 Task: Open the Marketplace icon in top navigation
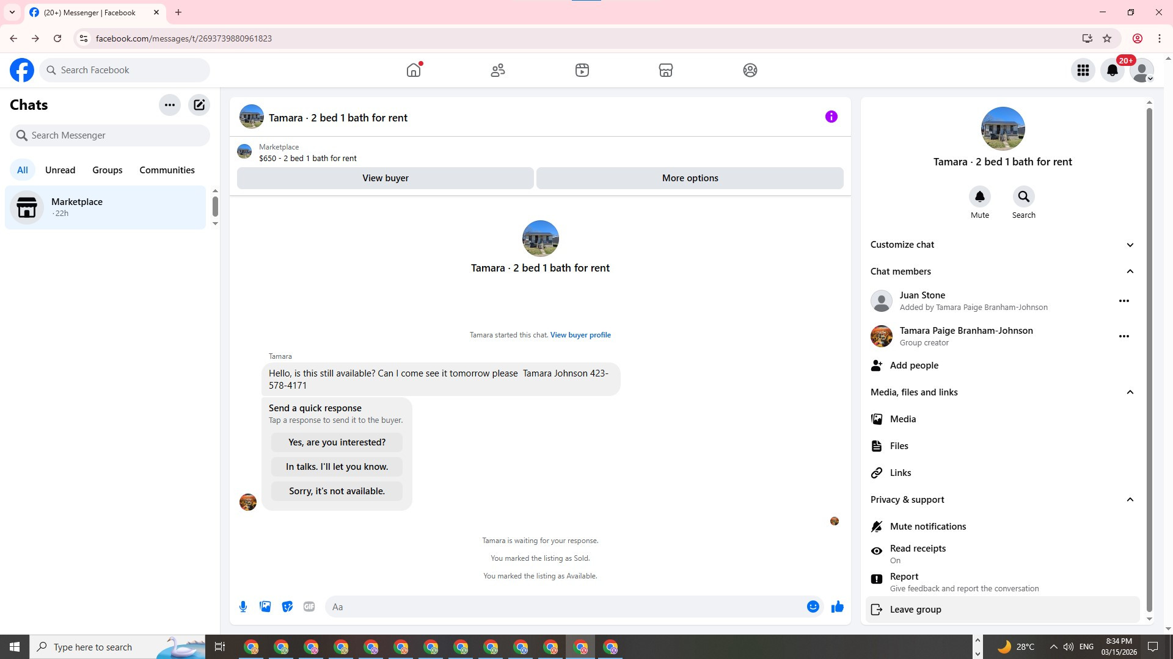click(666, 70)
